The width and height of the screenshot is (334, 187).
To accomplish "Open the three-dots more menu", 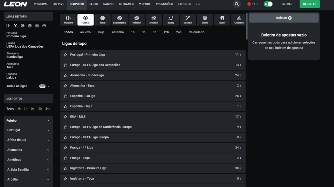I will [198, 4].
